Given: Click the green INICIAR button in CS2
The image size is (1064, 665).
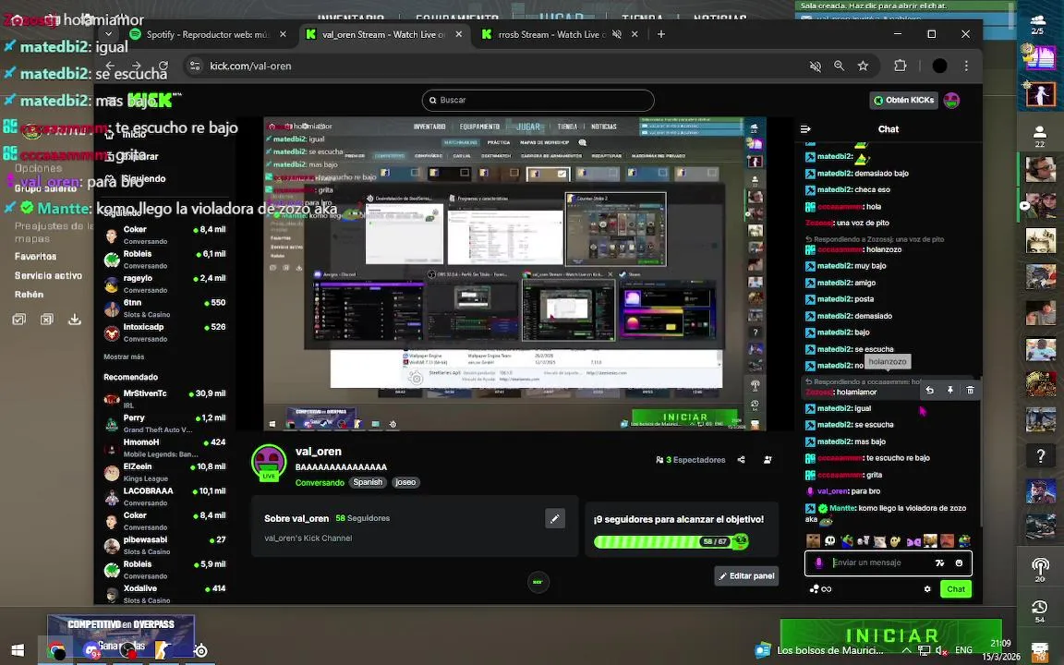Looking at the screenshot, I should coord(891,635).
